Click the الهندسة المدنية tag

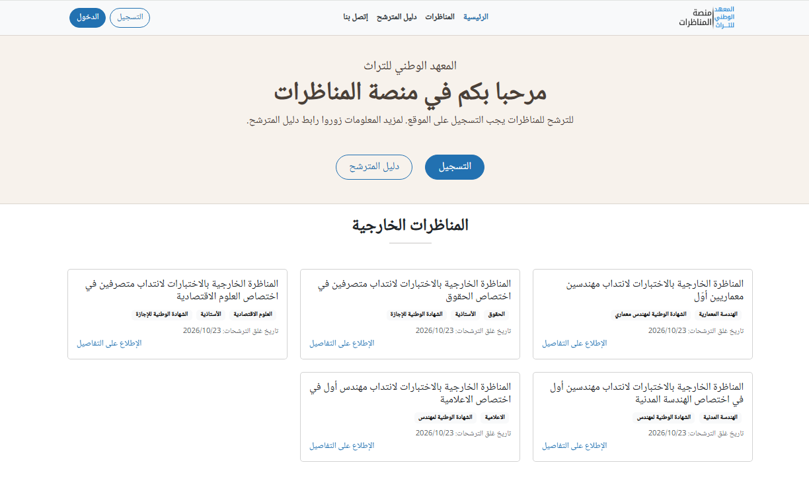(x=720, y=418)
